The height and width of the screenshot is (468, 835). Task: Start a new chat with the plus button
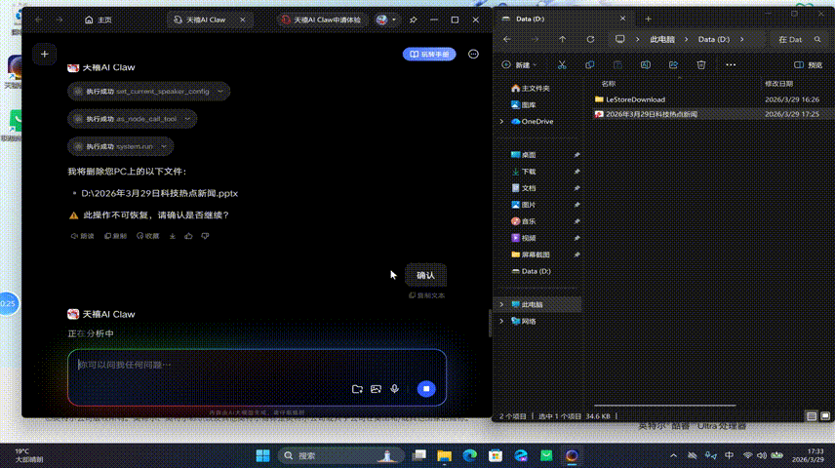(44, 54)
